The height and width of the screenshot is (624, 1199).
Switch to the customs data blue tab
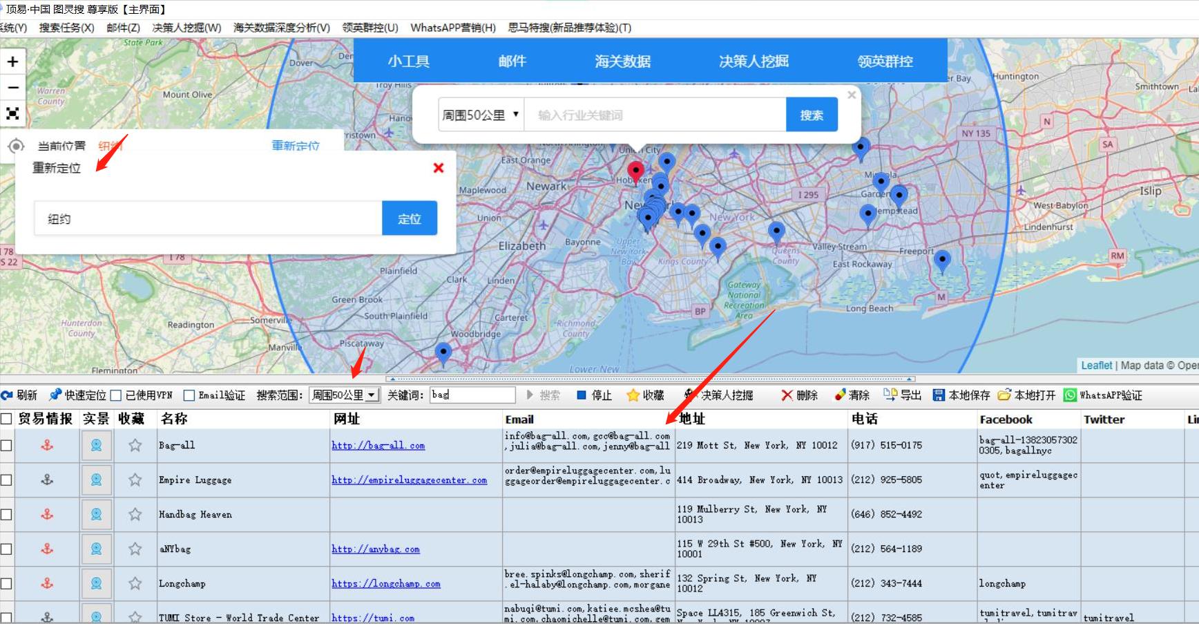pos(622,61)
